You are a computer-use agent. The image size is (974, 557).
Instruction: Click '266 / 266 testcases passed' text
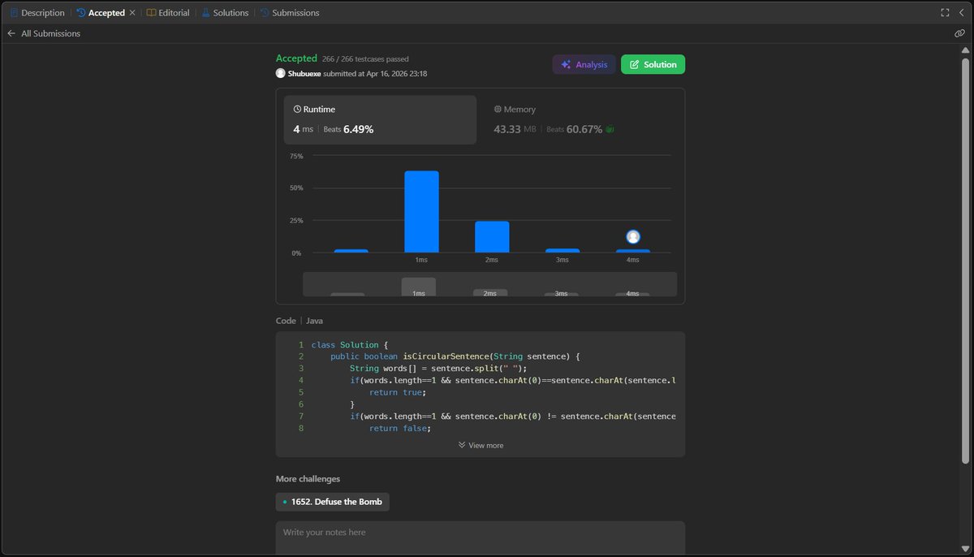tap(365, 59)
